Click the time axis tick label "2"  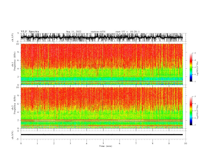[54, 143]
